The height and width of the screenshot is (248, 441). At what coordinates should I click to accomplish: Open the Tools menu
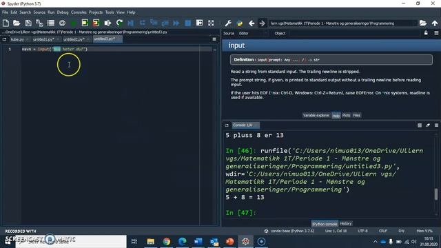[110, 12]
